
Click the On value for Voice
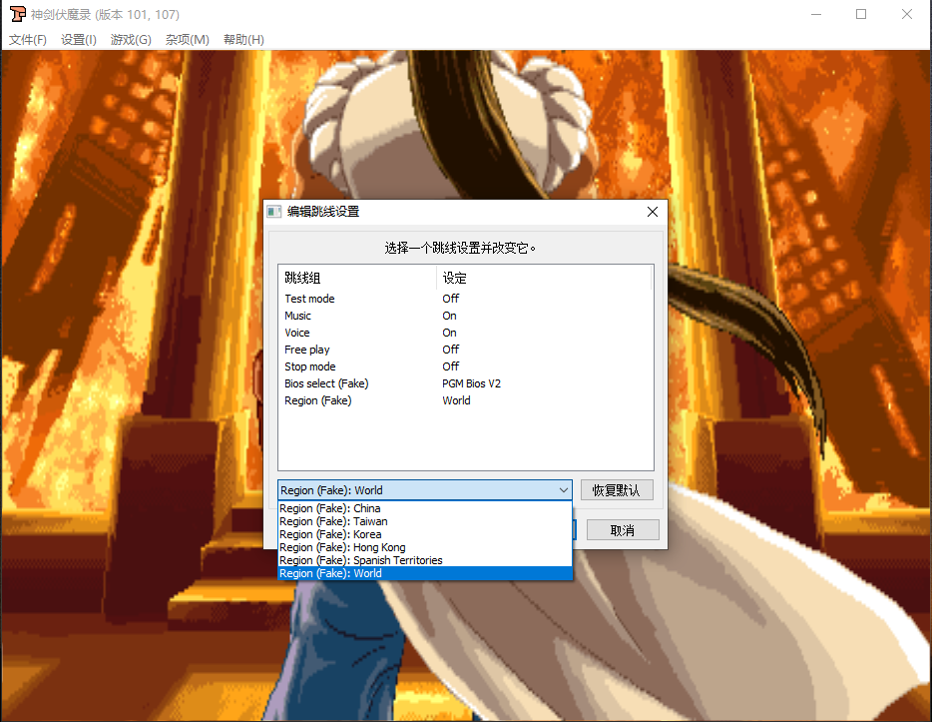pos(449,333)
